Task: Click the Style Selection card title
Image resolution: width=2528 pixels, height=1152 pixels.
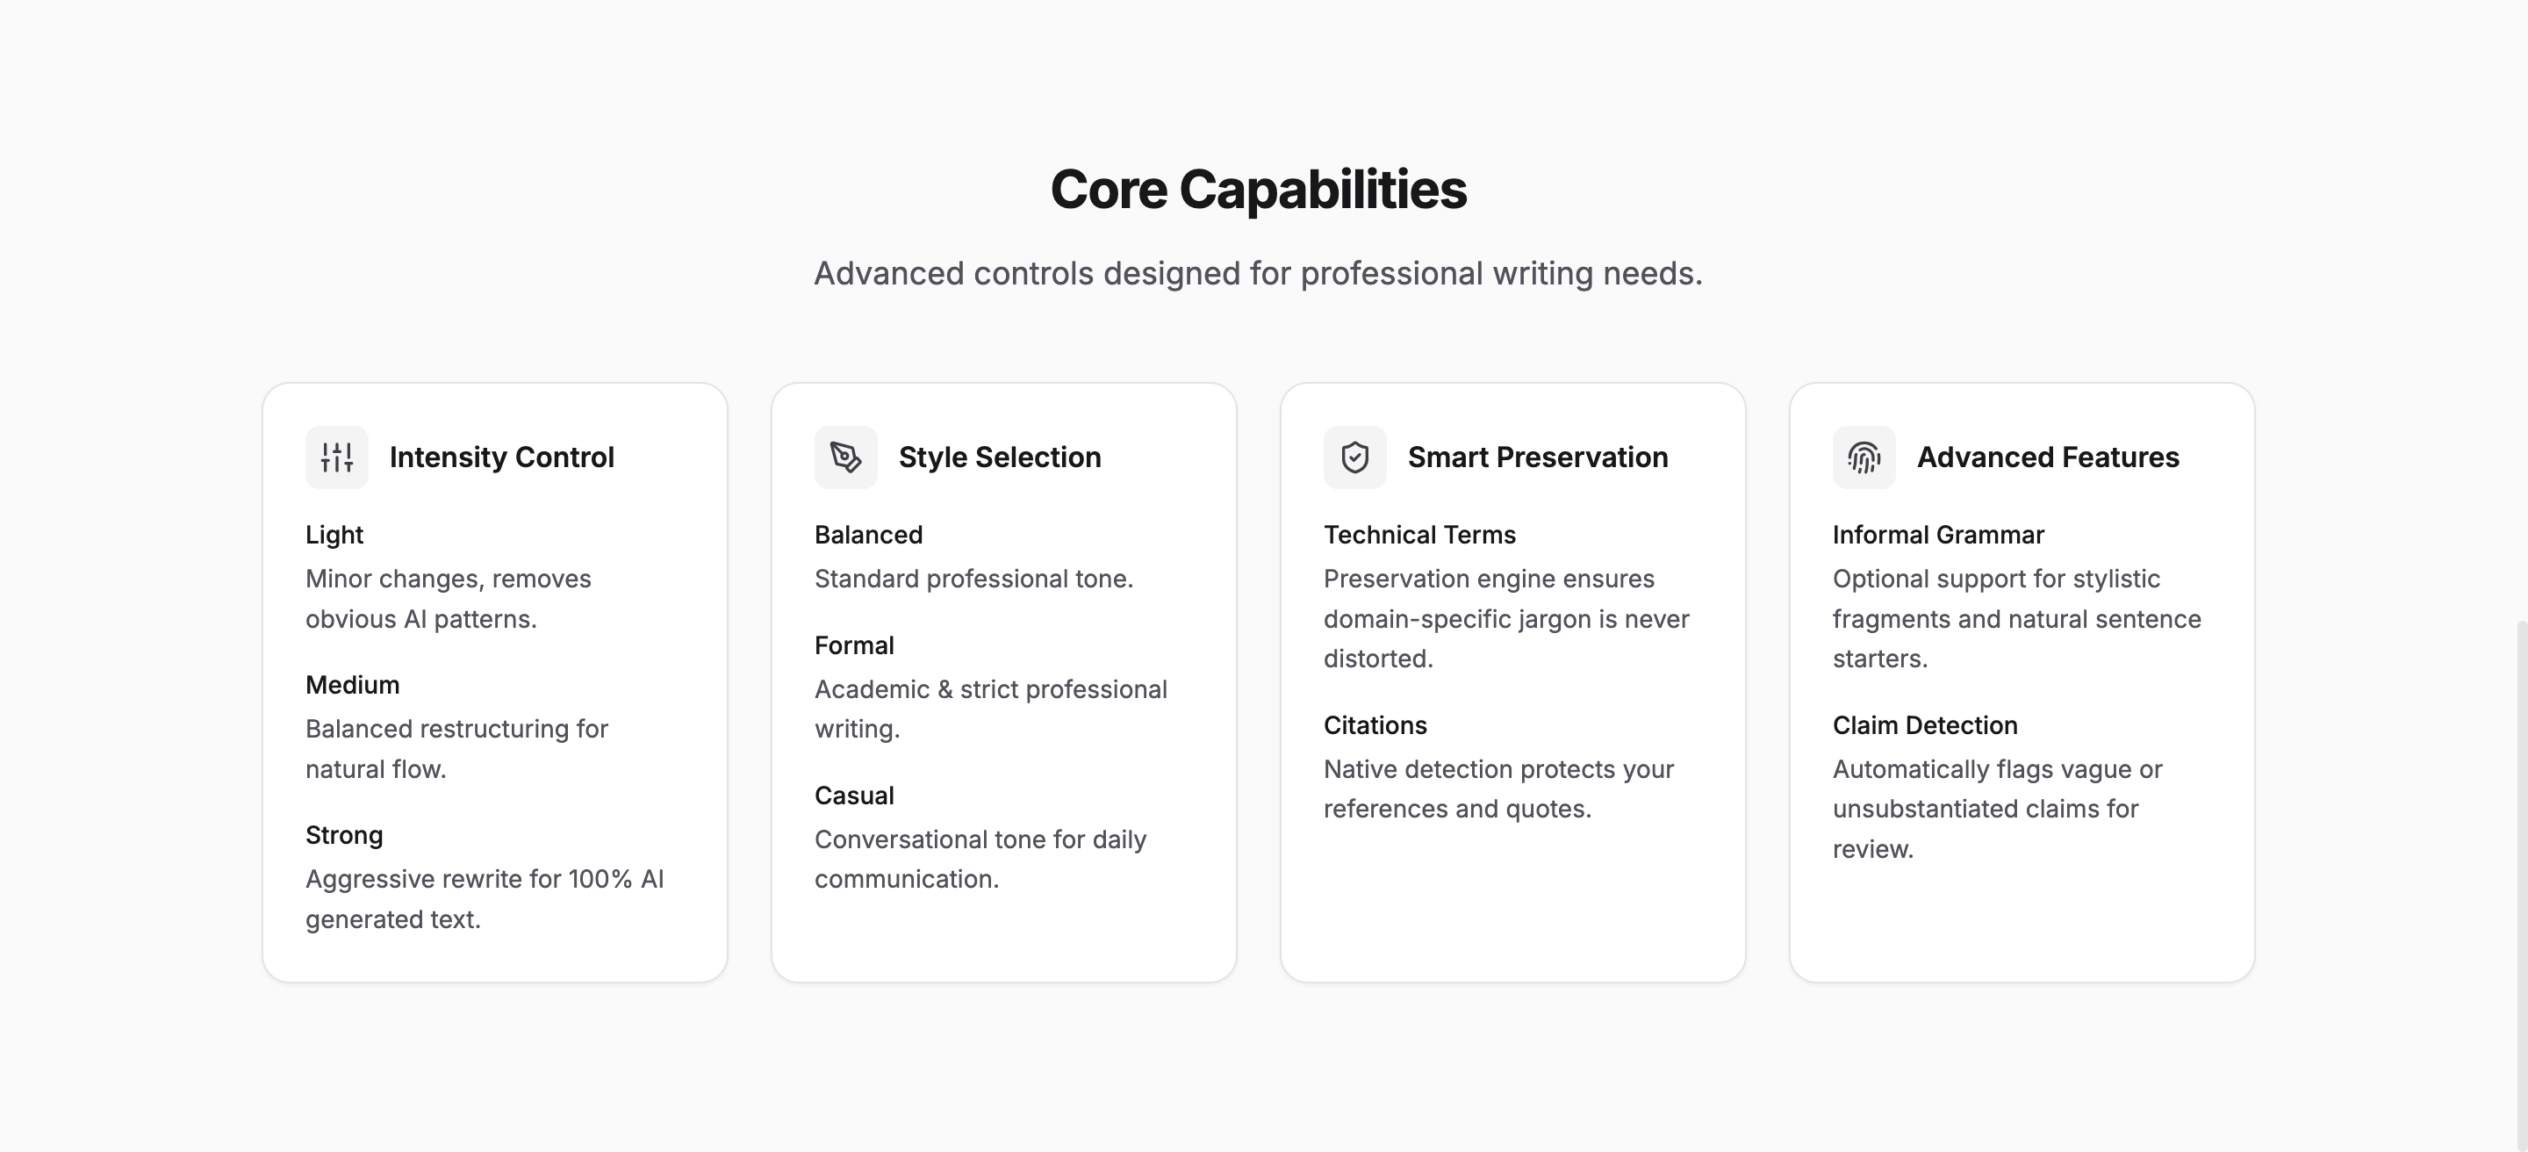Action: tap(1000, 457)
